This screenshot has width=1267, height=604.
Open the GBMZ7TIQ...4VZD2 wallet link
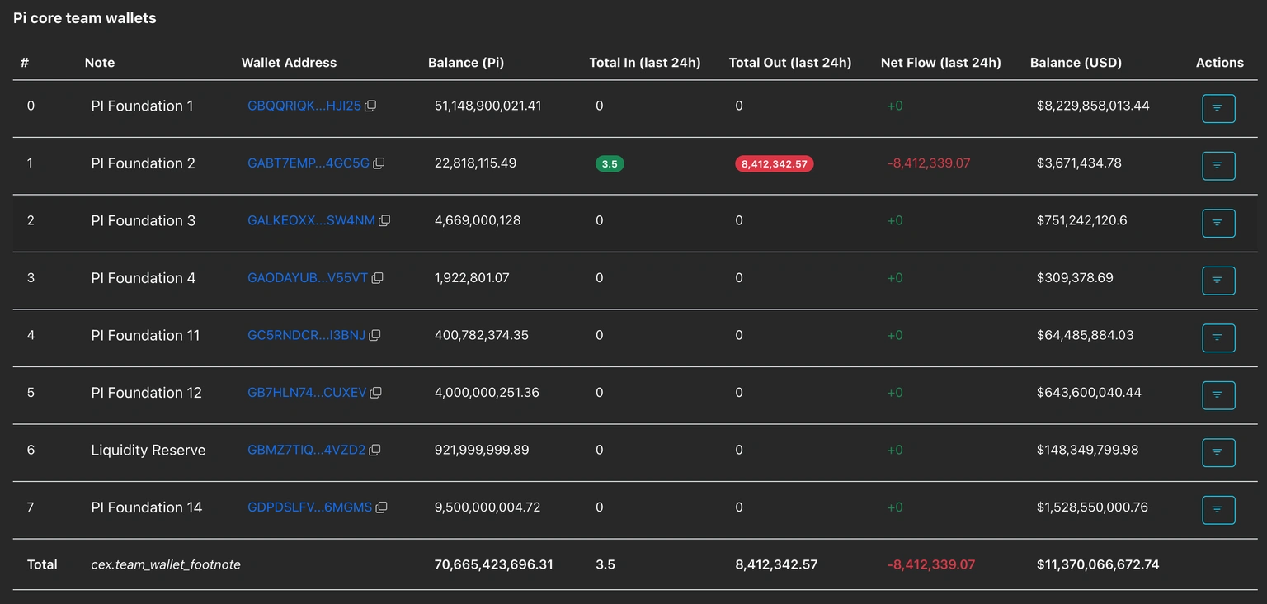tap(305, 450)
